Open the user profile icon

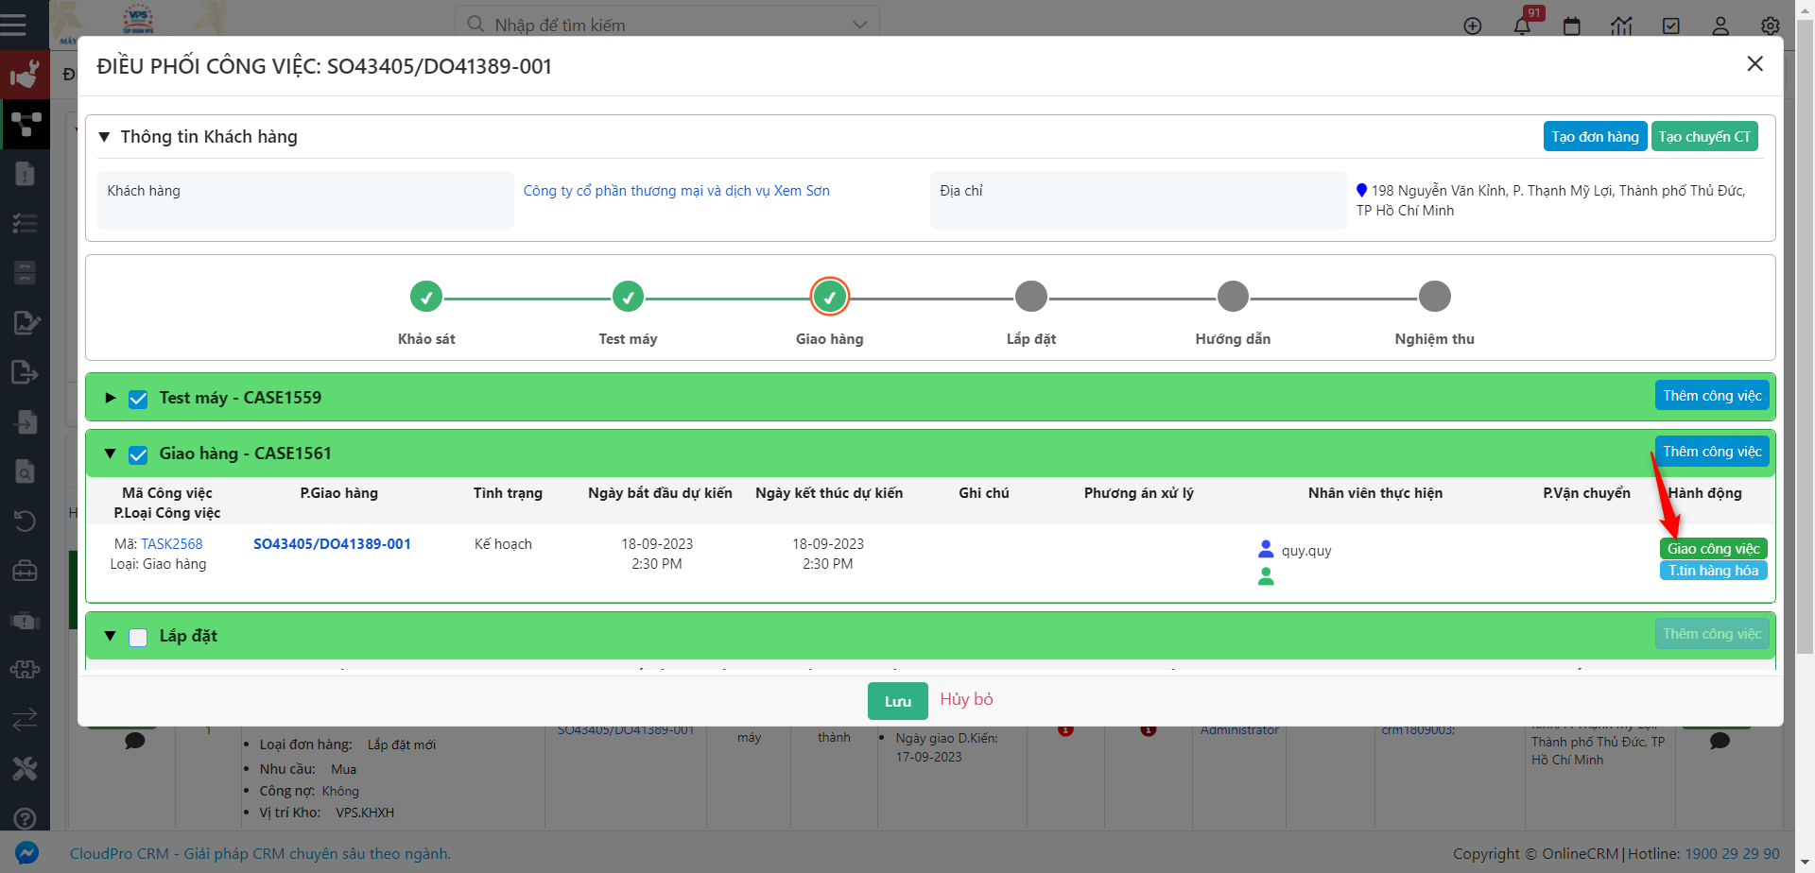coord(1720,26)
